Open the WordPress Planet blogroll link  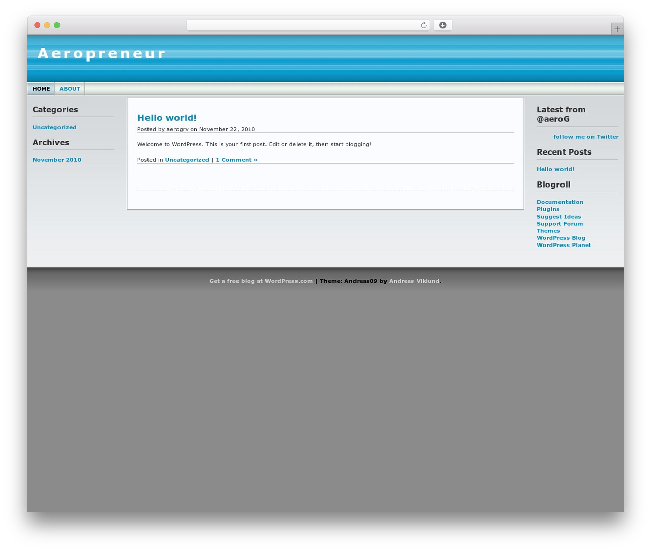tap(564, 245)
